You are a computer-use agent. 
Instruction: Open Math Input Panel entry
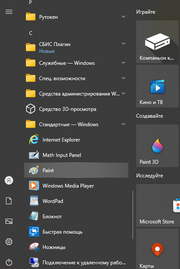click(76, 155)
